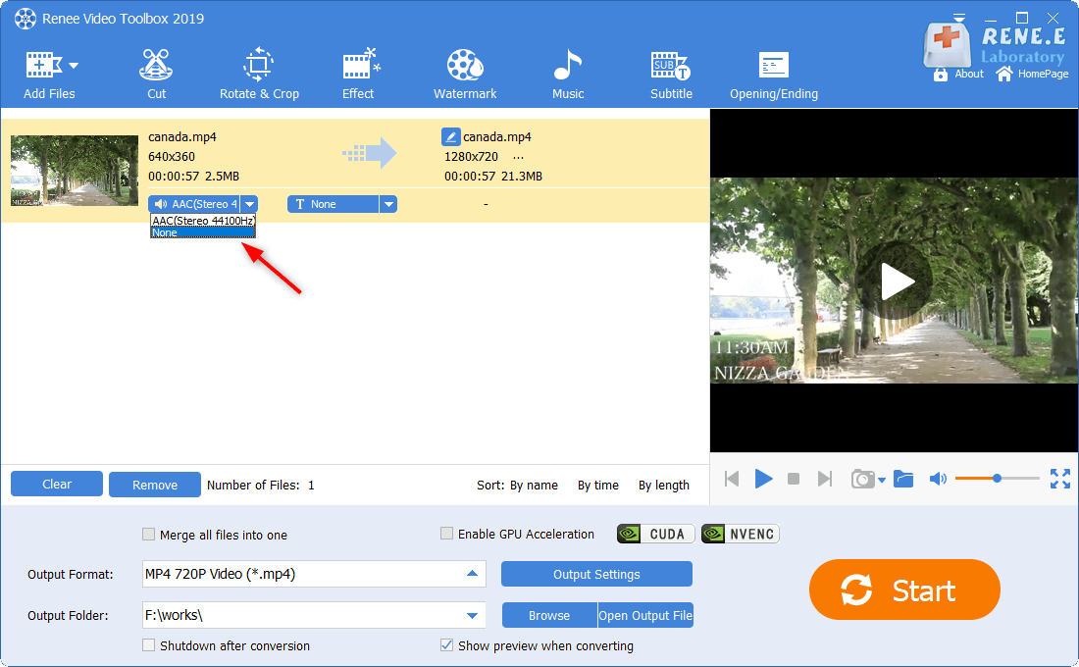
Task: Click the About lock icon
Action: pos(941,74)
